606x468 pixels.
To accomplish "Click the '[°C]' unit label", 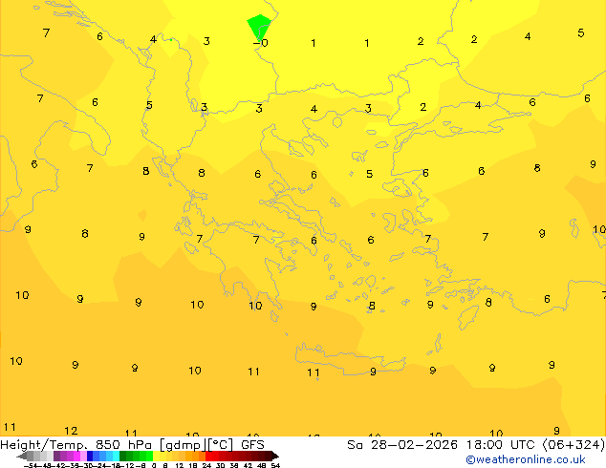I will [221, 445].
